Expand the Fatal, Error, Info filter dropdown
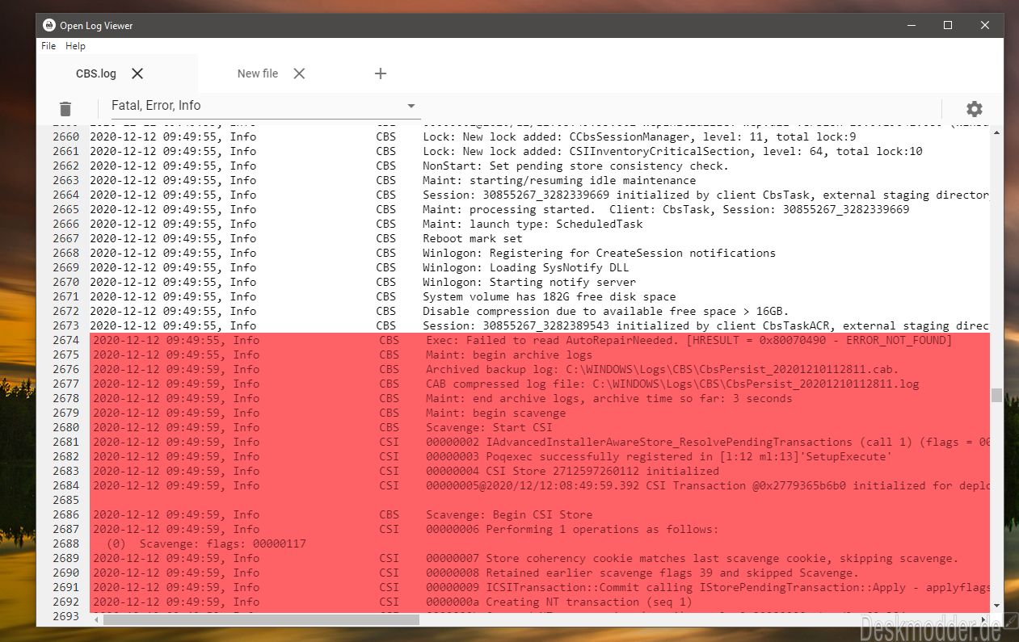The width and height of the screenshot is (1019, 642). point(265,106)
